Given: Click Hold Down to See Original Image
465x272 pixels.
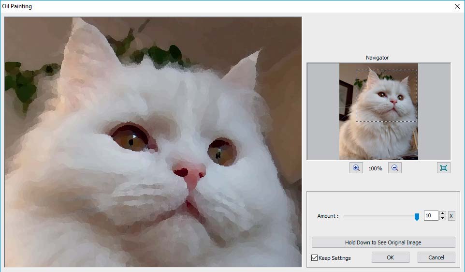Looking at the screenshot, I should (x=383, y=242).
